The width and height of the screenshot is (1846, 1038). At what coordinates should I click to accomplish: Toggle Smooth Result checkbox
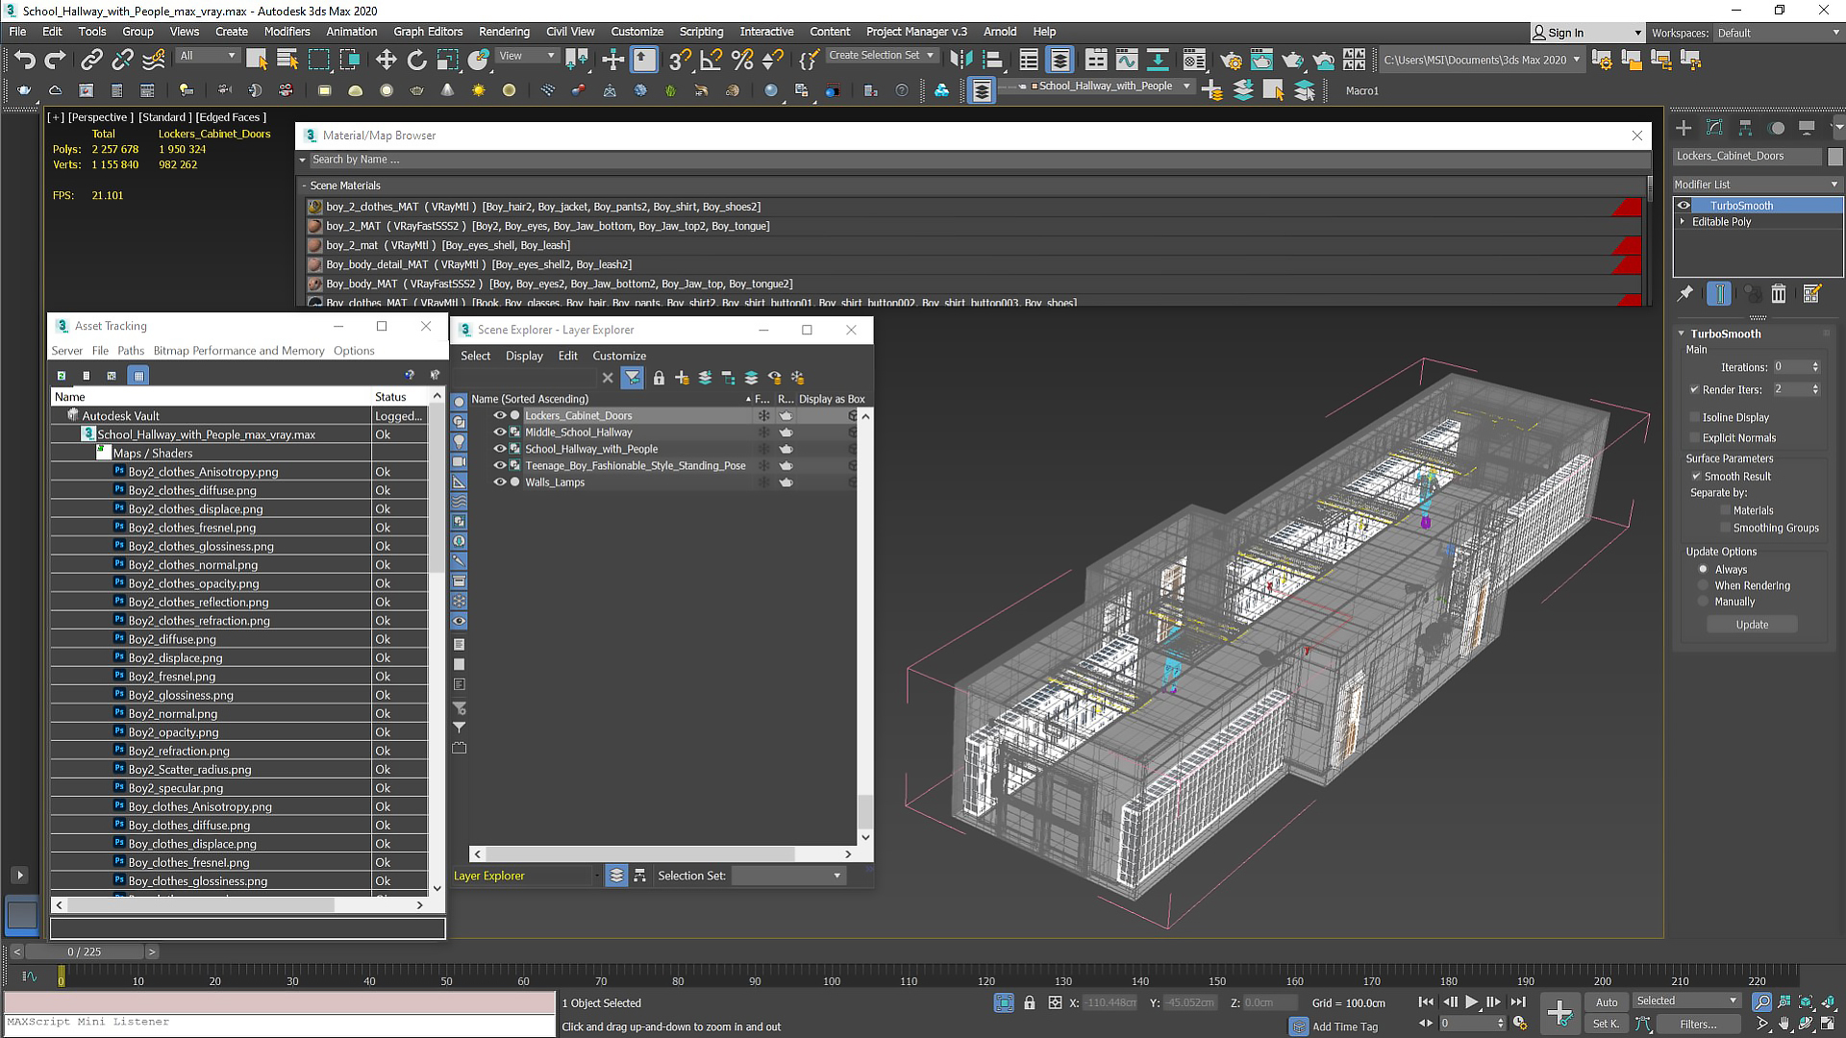click(1696, 477)
